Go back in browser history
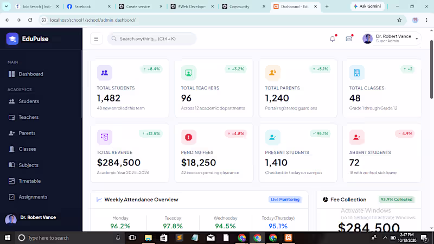 pos(8,20)
